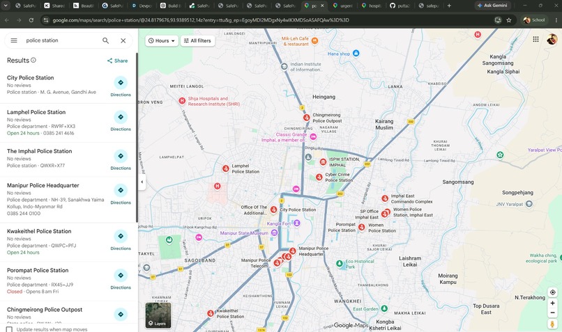The image size is (562, 332).
Task: Click Eco Historical Park marker
Action: pyautogui.click(x=340, y=264)
